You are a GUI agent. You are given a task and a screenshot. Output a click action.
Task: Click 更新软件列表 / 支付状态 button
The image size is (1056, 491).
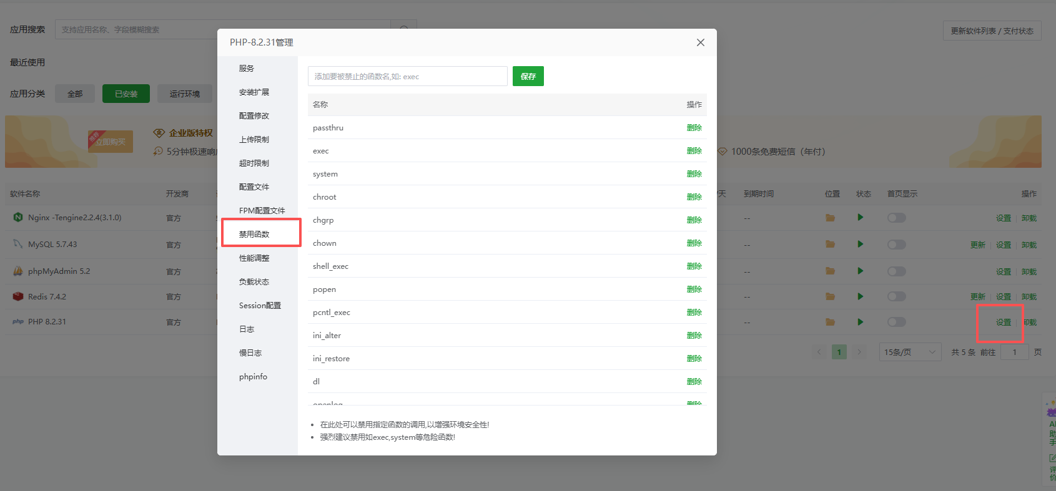[x=992, y=31]
